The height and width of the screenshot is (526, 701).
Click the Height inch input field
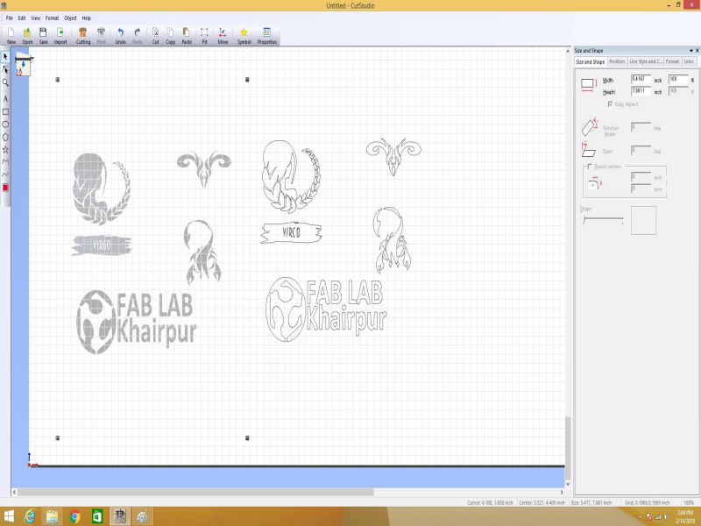click(641, 91)
